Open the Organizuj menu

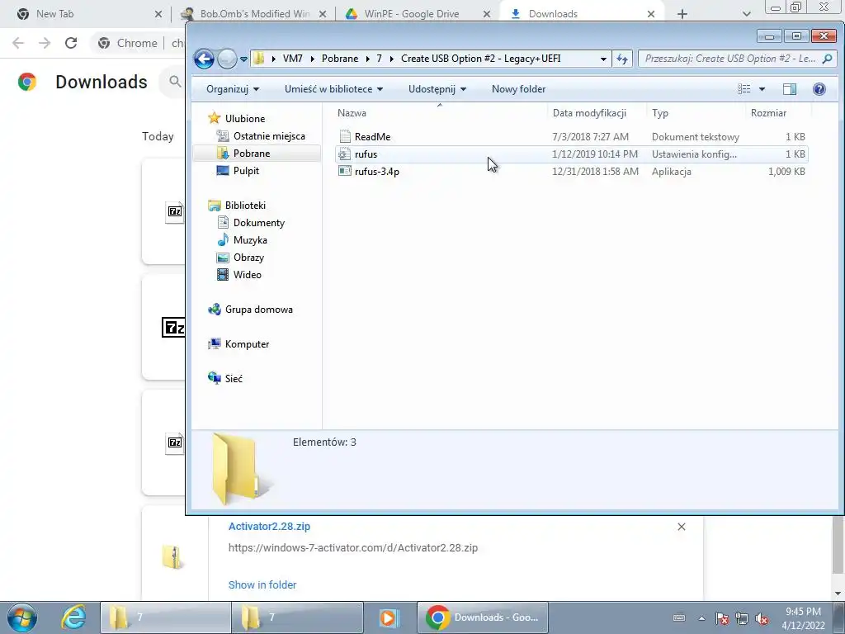coord(232,89)
